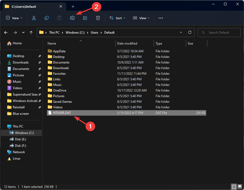Open the New dropdown menu
The height and width of the screenshot is (190, 244).
(14, 18)
